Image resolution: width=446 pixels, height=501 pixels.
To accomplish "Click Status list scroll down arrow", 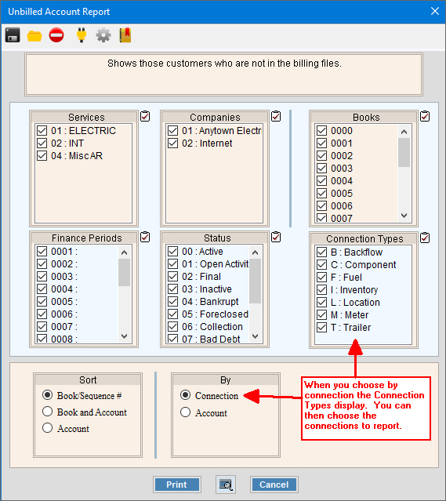I will point(256,336).
